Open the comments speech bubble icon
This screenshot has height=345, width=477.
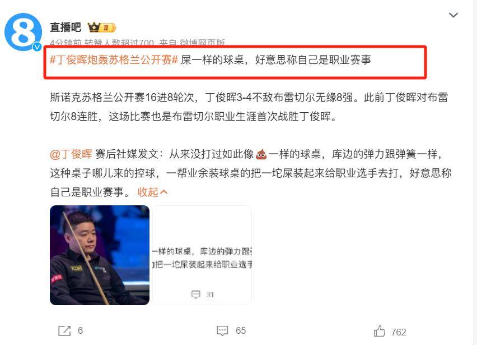(222, 331)
